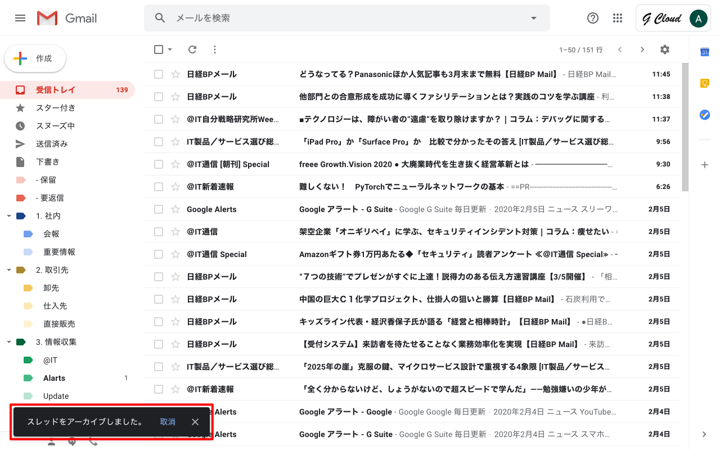Star the @IT自分戦略研究所 message
The image size is (720, 450).
(x=175, y=119)
